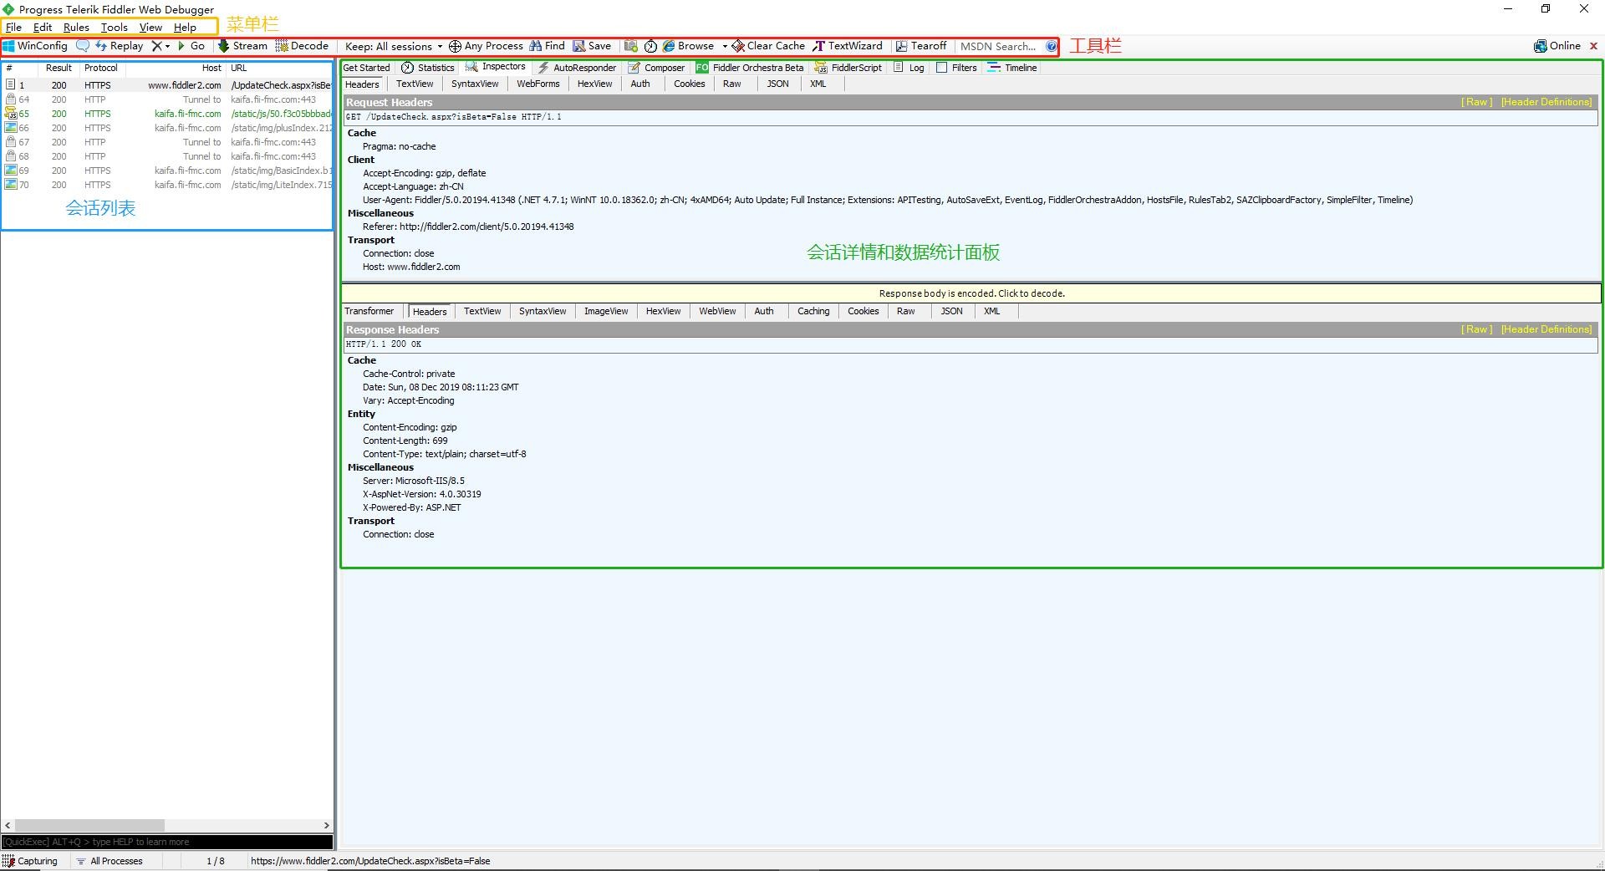Open the TextWizard tool
The height and width of the screenshot is (871, 1605).
[848, 46]
